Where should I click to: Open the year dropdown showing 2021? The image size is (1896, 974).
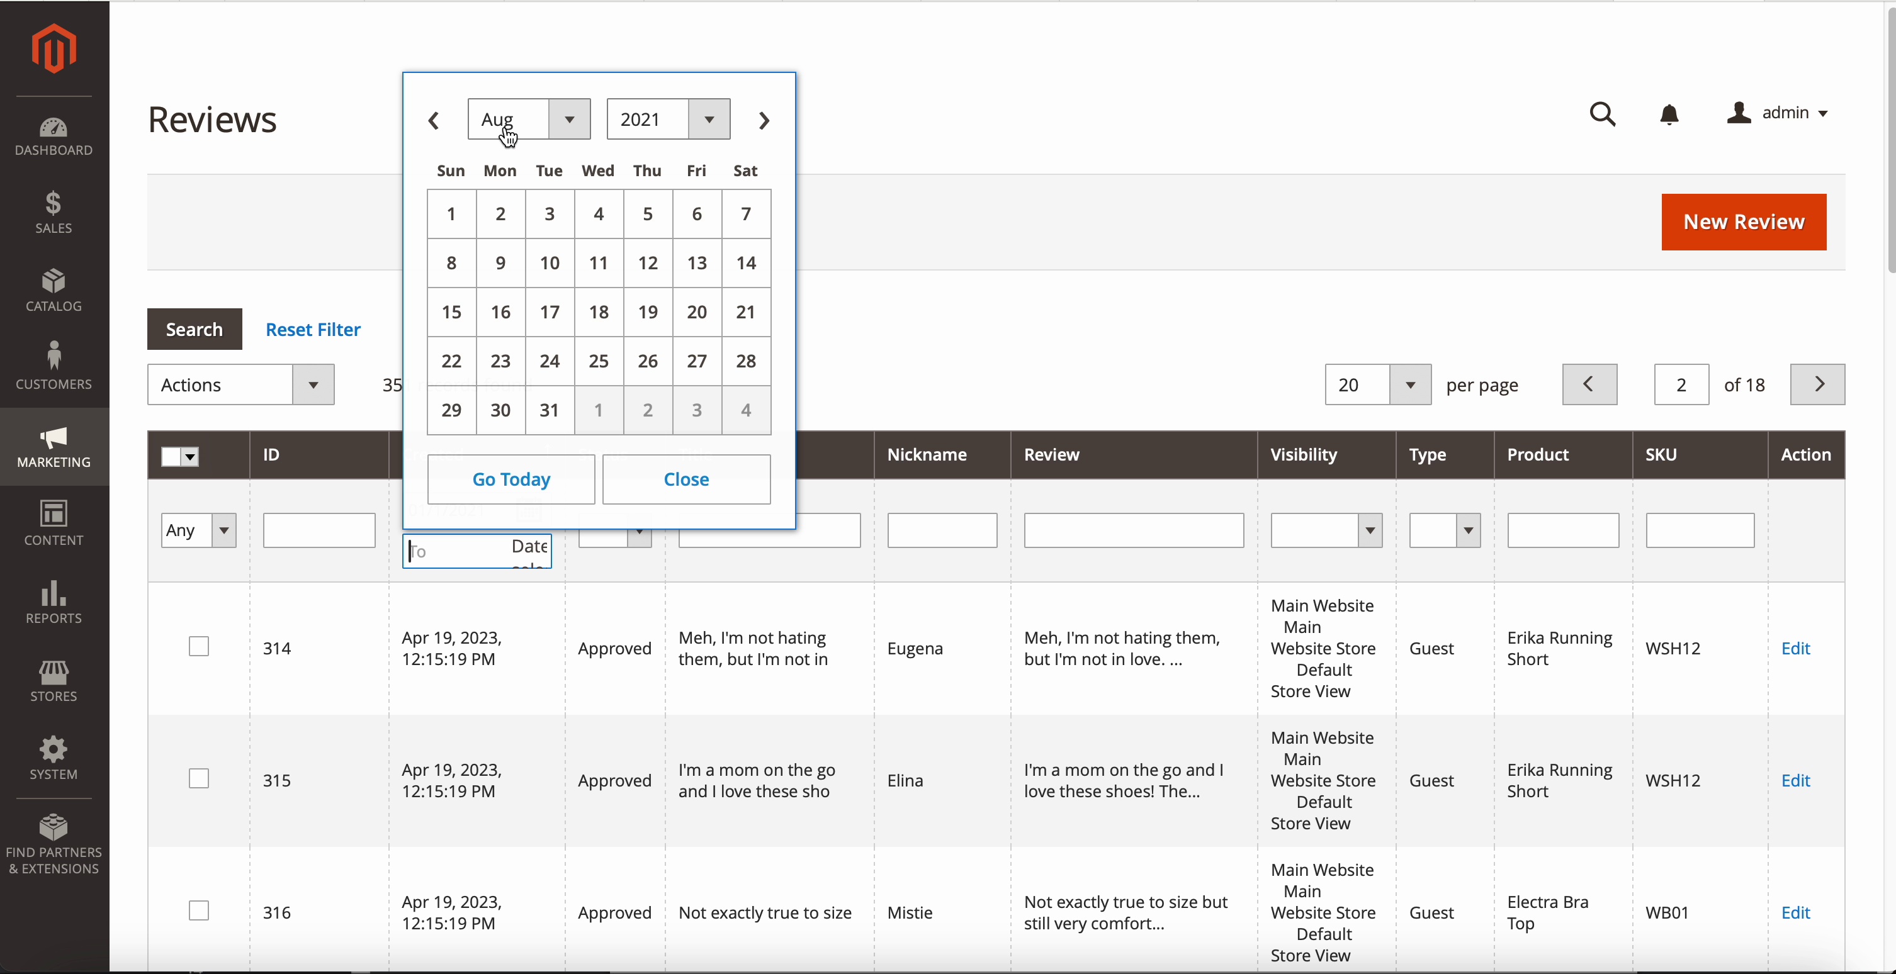point(668,119)
